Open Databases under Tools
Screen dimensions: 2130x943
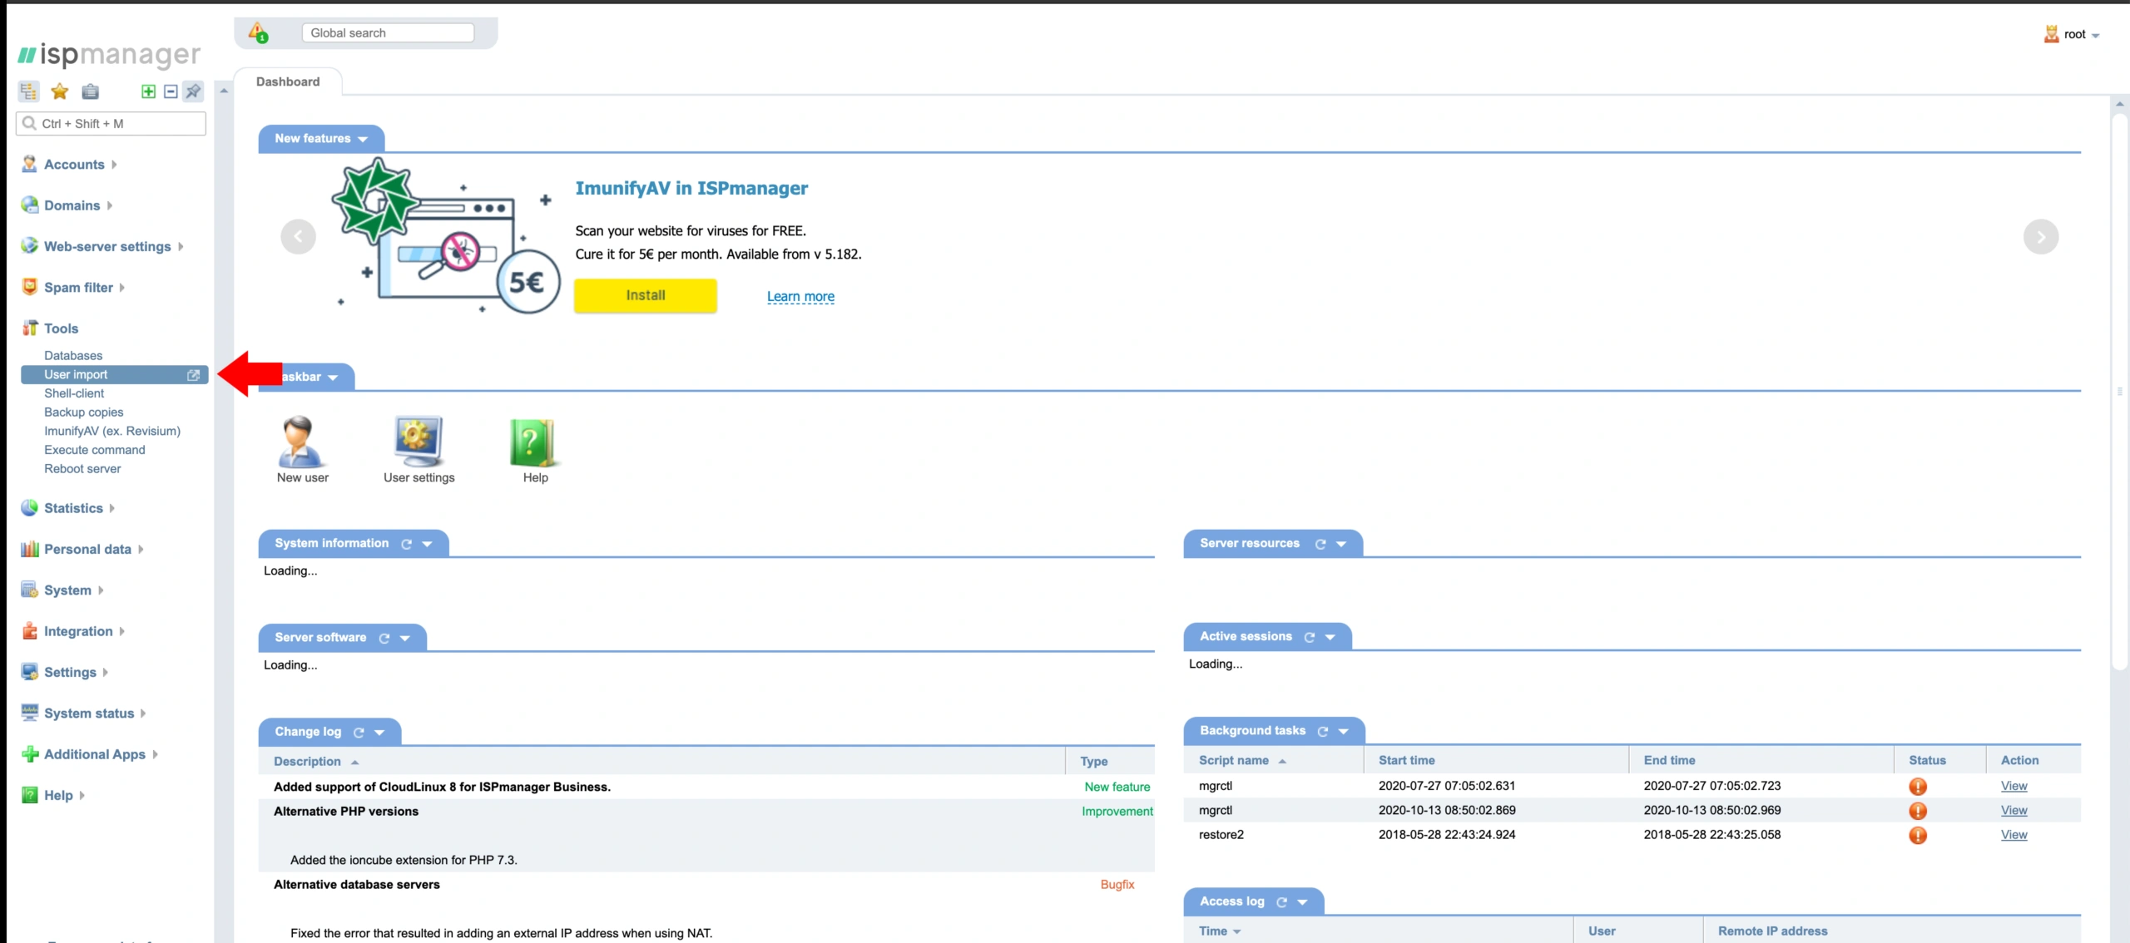pyautogui.click(x=73, y=356)
